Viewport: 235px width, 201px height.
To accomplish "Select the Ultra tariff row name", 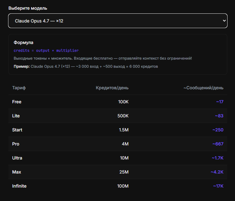I will [17, 158].
